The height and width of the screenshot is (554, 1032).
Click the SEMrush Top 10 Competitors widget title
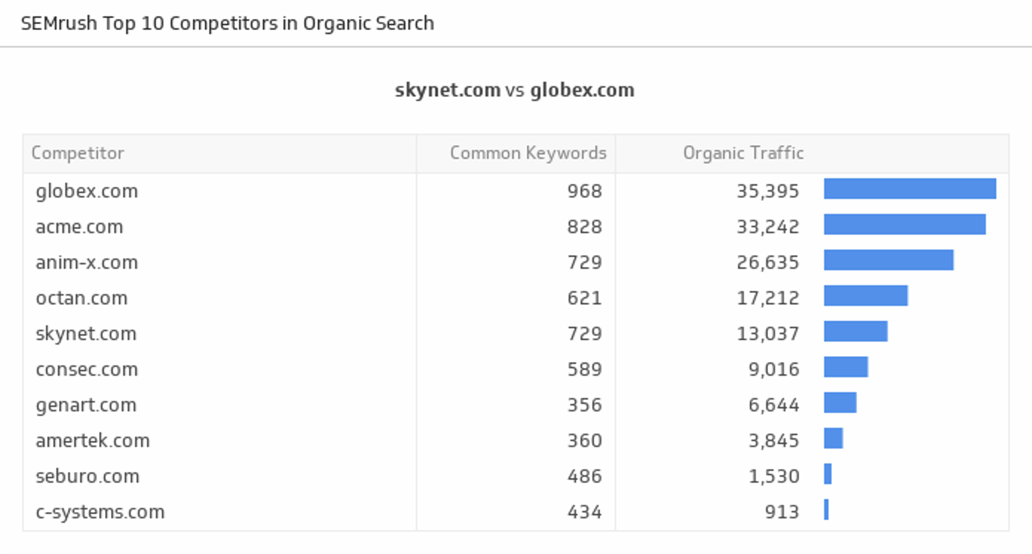tap(227, 24)
